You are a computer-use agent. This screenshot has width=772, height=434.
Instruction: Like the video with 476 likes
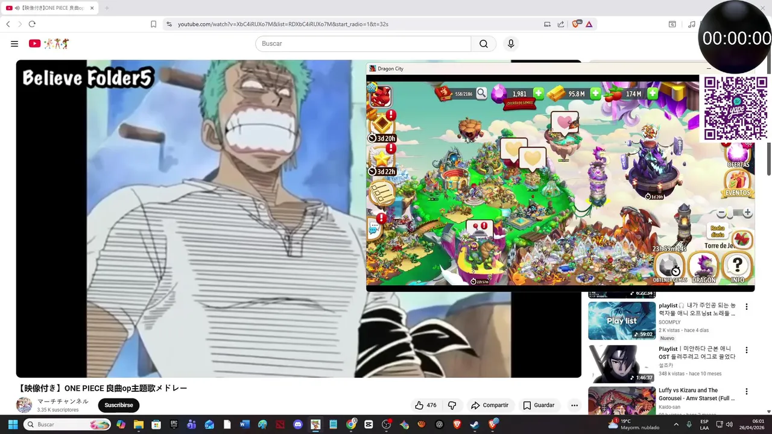[x=425, y=405]
